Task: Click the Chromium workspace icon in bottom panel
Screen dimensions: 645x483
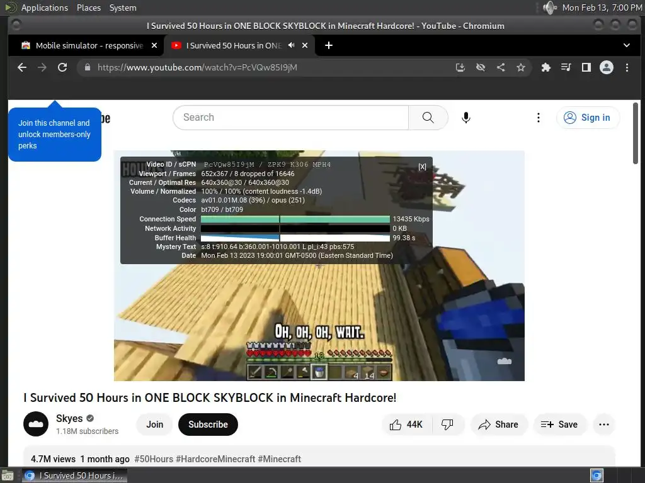Action: pyautogui.click(x=596, y=475)
